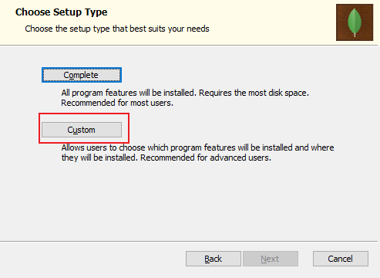Click the greyed-out Next button
This screenshot has height=278, width=380.
click(271, 259)
